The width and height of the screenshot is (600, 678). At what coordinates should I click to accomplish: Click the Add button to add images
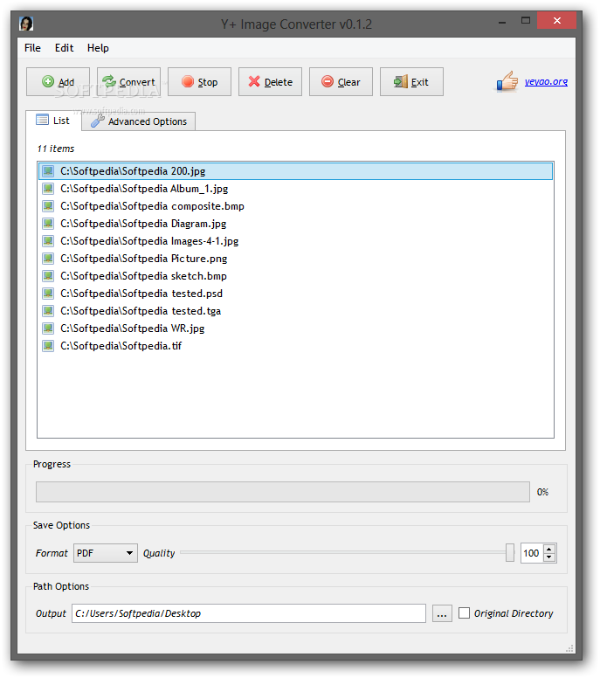point(58,82)
